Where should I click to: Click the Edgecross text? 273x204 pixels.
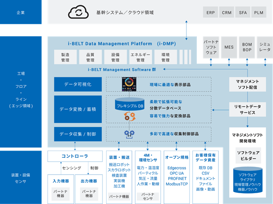(177, 168)
